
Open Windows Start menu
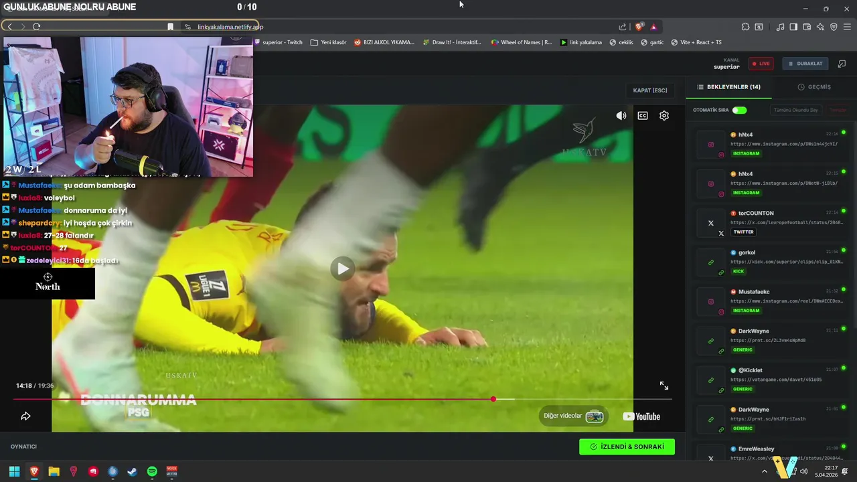pos(14,471)
